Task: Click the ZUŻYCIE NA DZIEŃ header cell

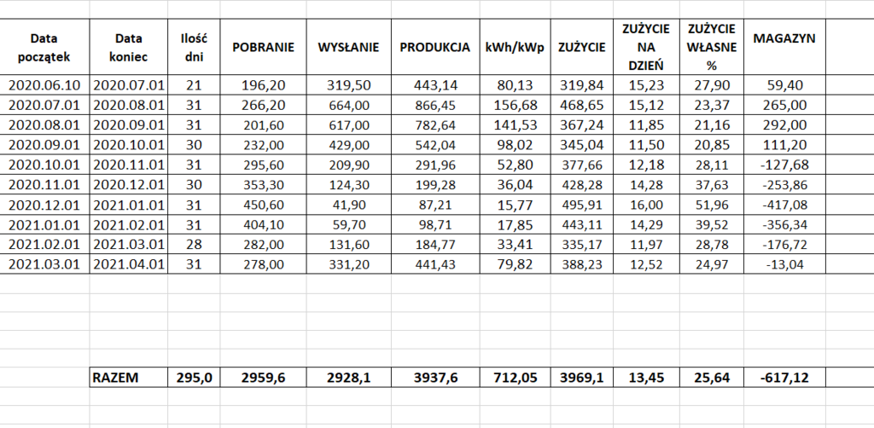Action: coord(645,47)
